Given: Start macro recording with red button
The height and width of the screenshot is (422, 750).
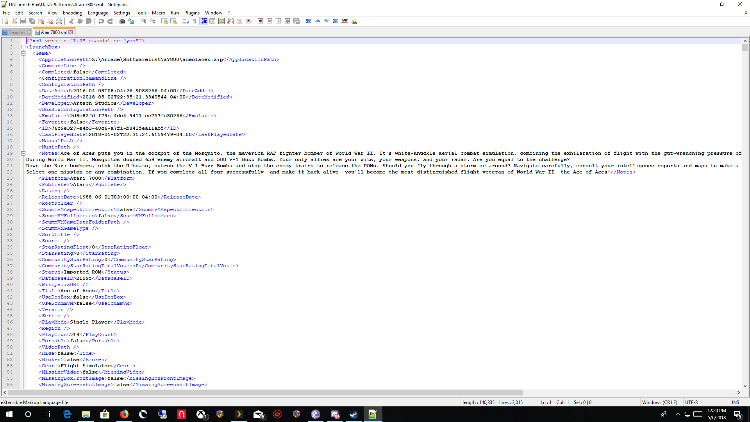Looking at the screenshot, I should click(261, 21).
